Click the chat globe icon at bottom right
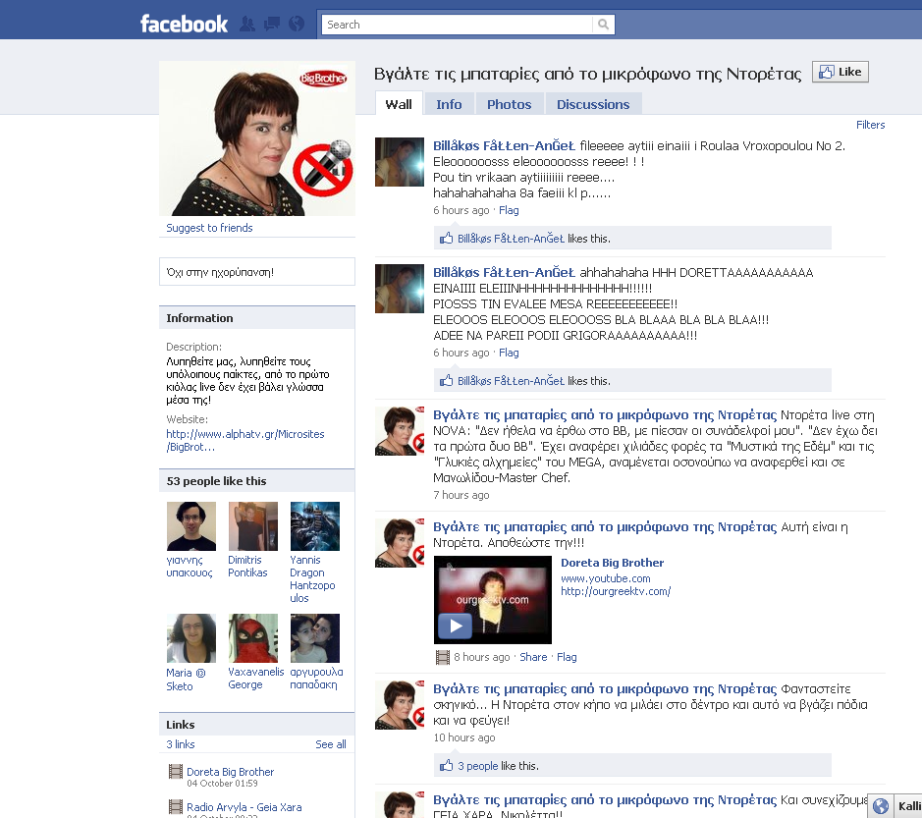This screenshot has height=818, width=922. coord(881,806)
